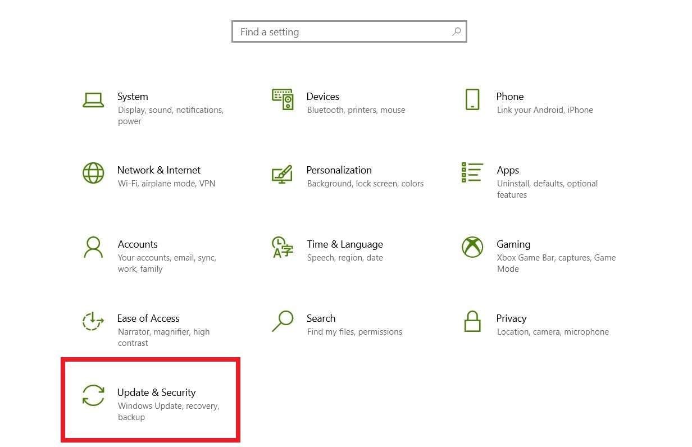Viewport: 692px width, 447px height.
Task: Click the Phone icon
Action: [x=472, y=99]
